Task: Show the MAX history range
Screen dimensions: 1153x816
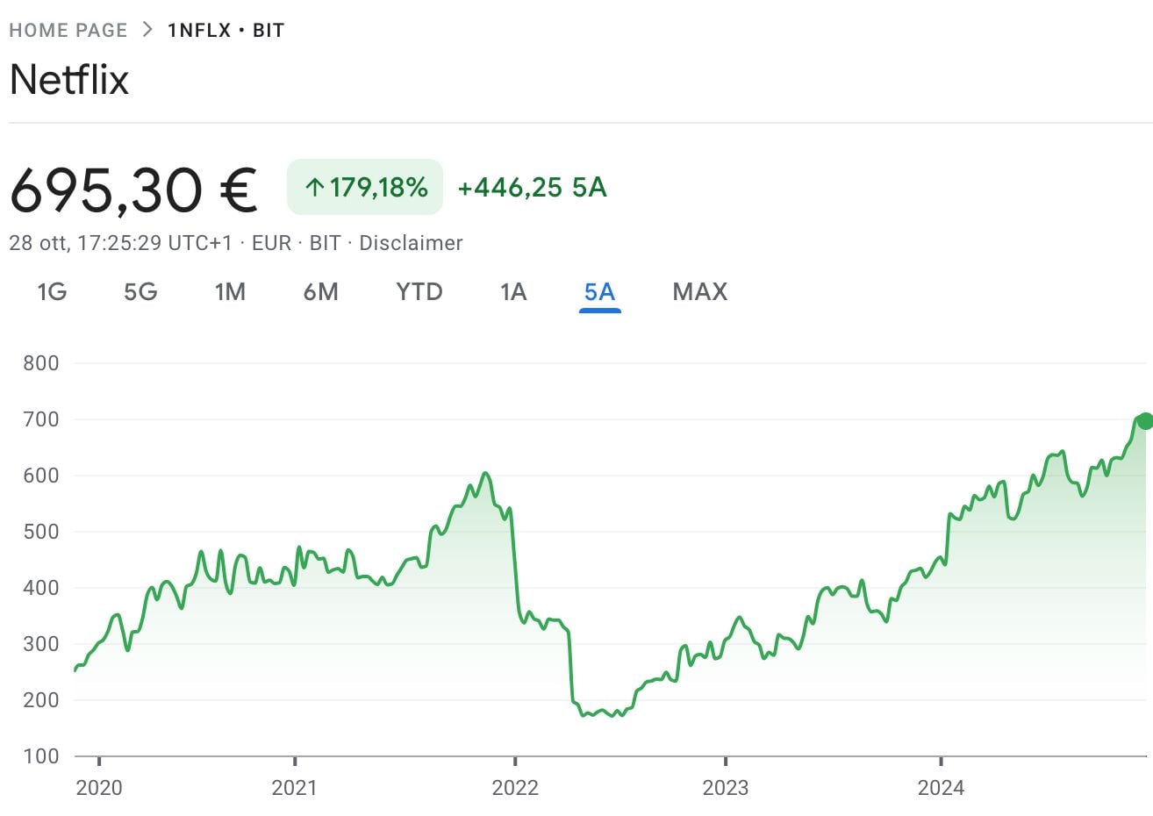Action: [699, 291]
